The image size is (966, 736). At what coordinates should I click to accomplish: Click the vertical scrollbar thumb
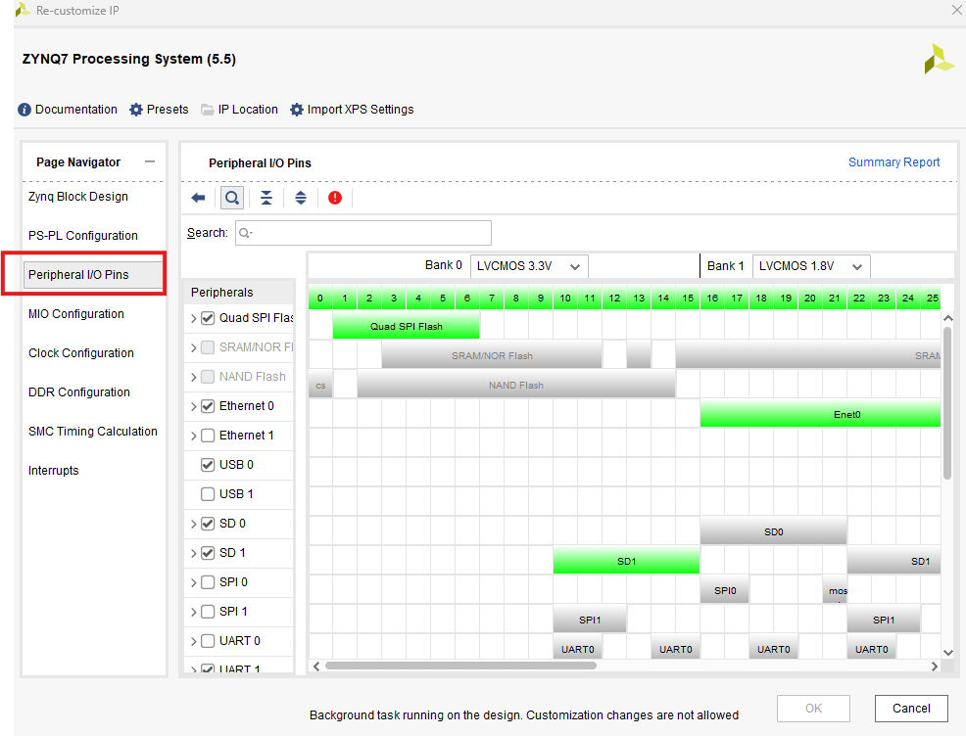point(947,402)
